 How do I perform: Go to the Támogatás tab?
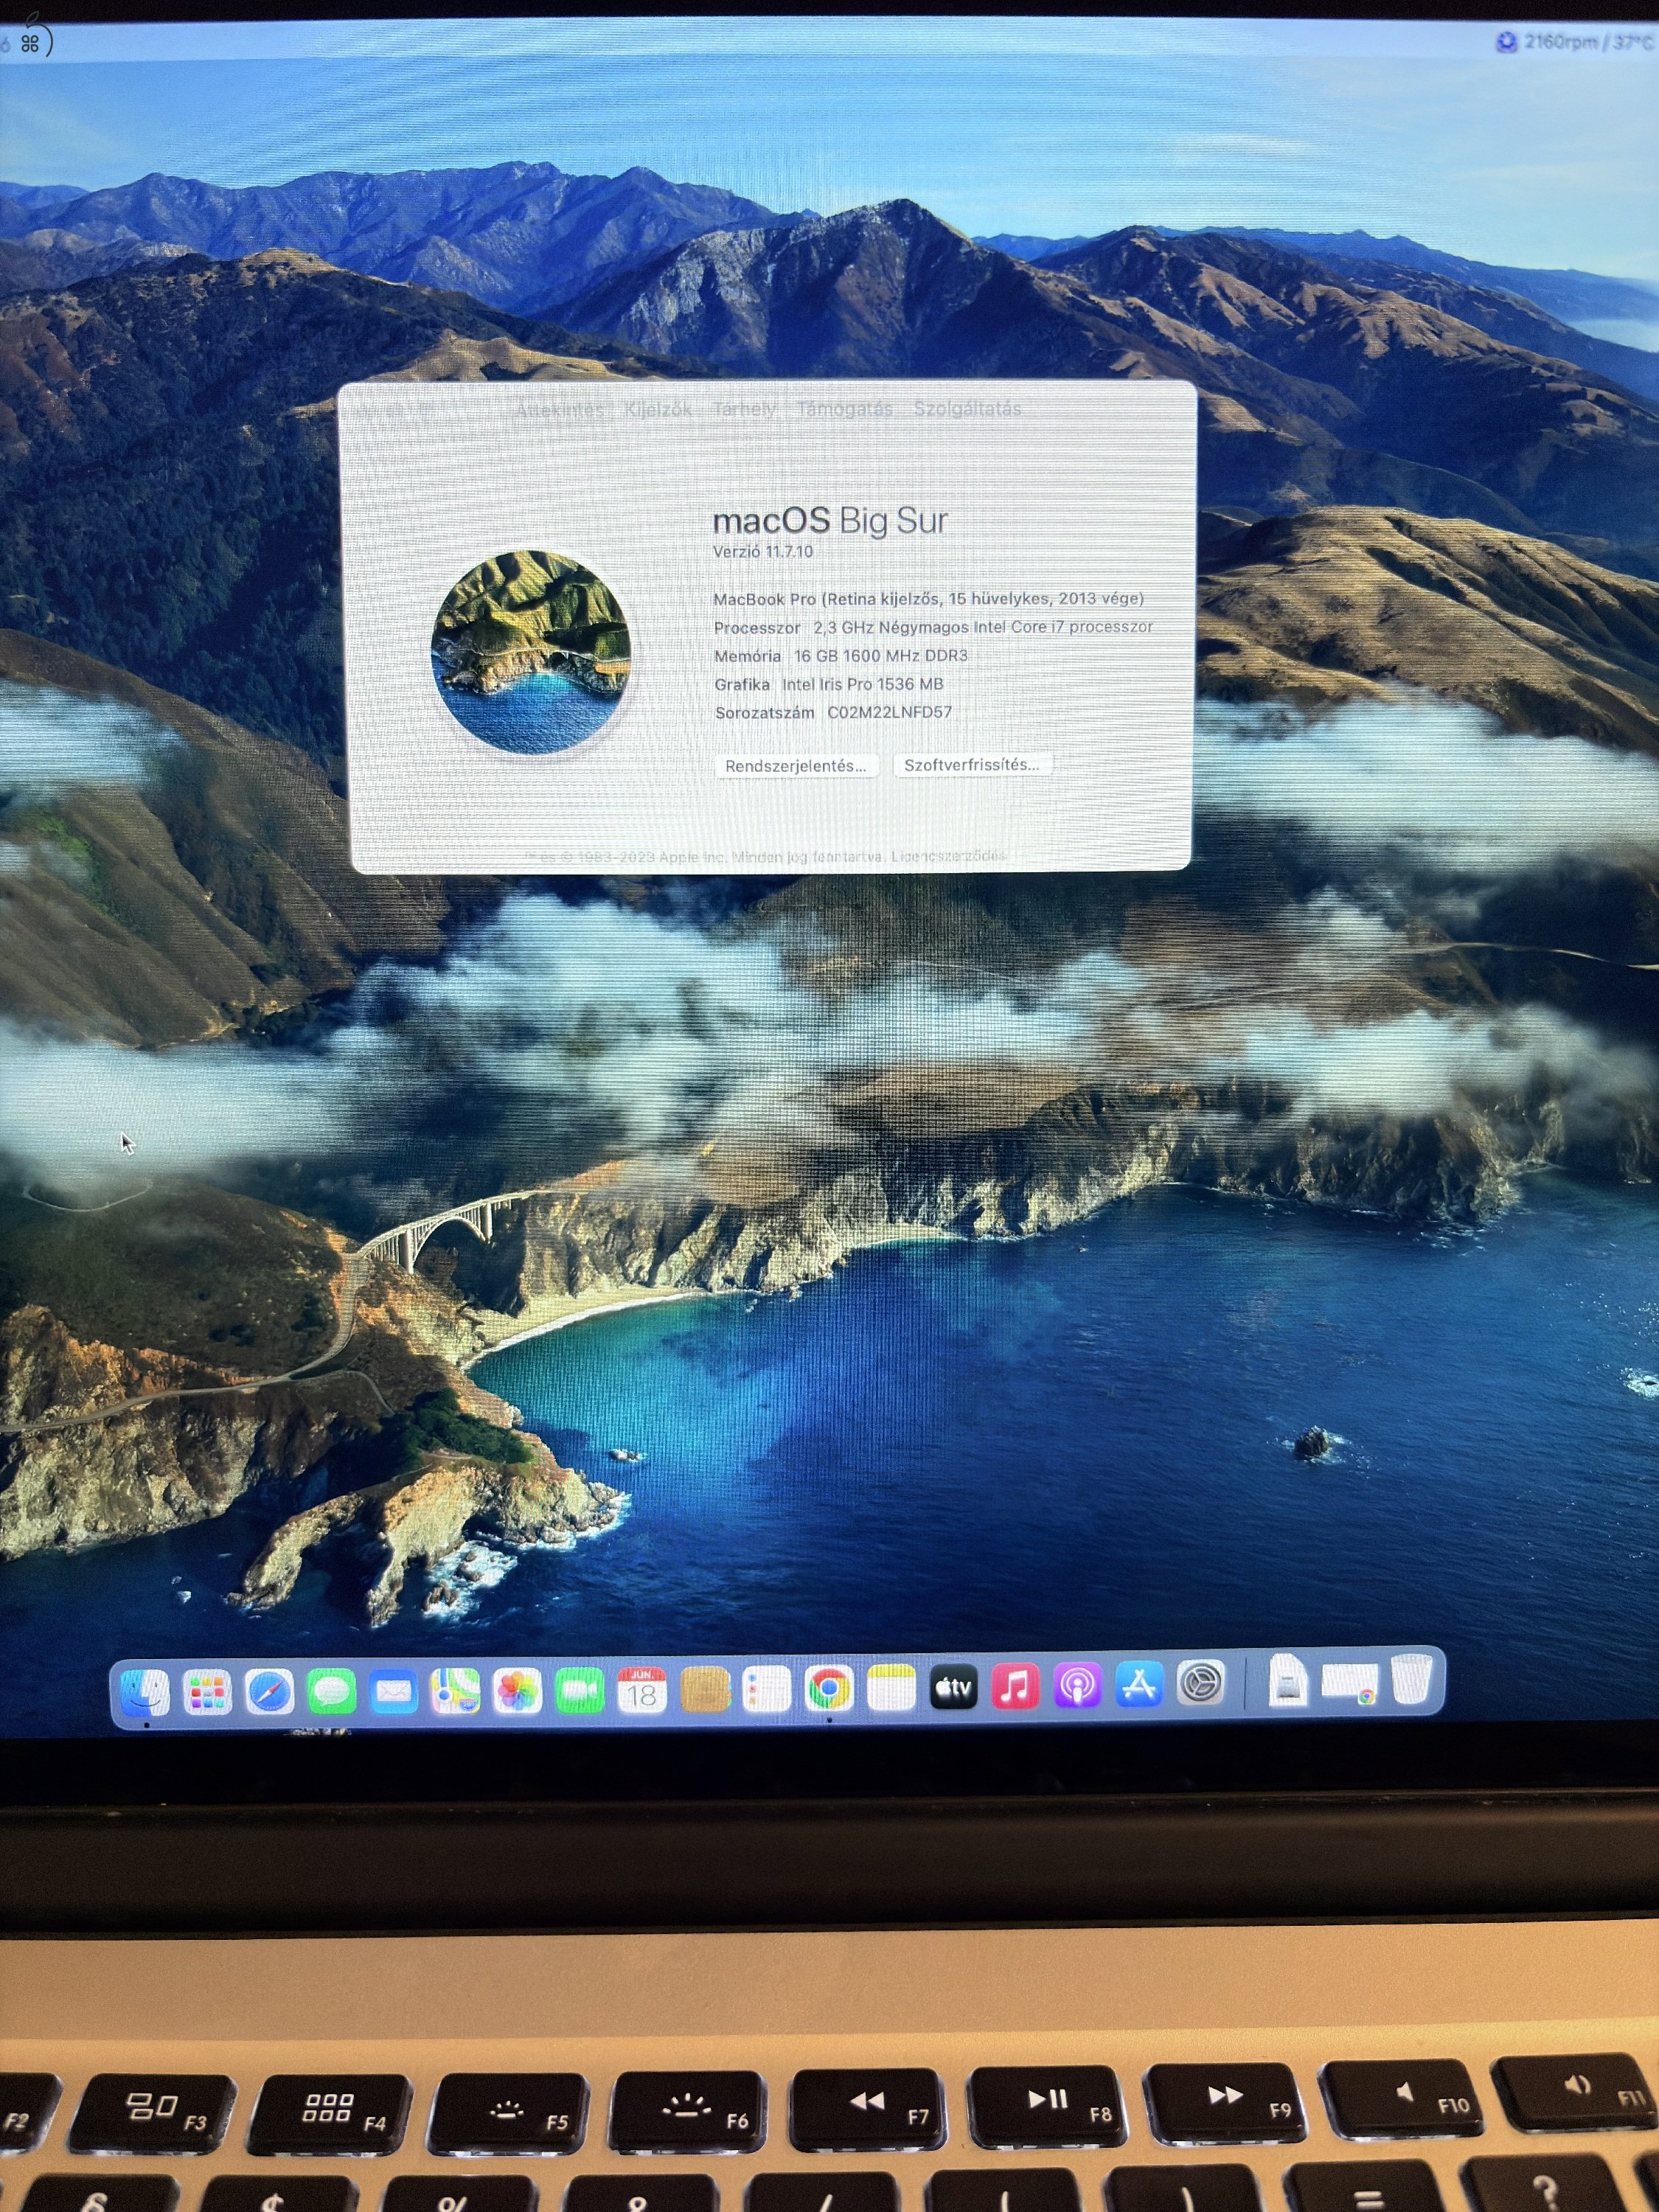coord(845,409)
